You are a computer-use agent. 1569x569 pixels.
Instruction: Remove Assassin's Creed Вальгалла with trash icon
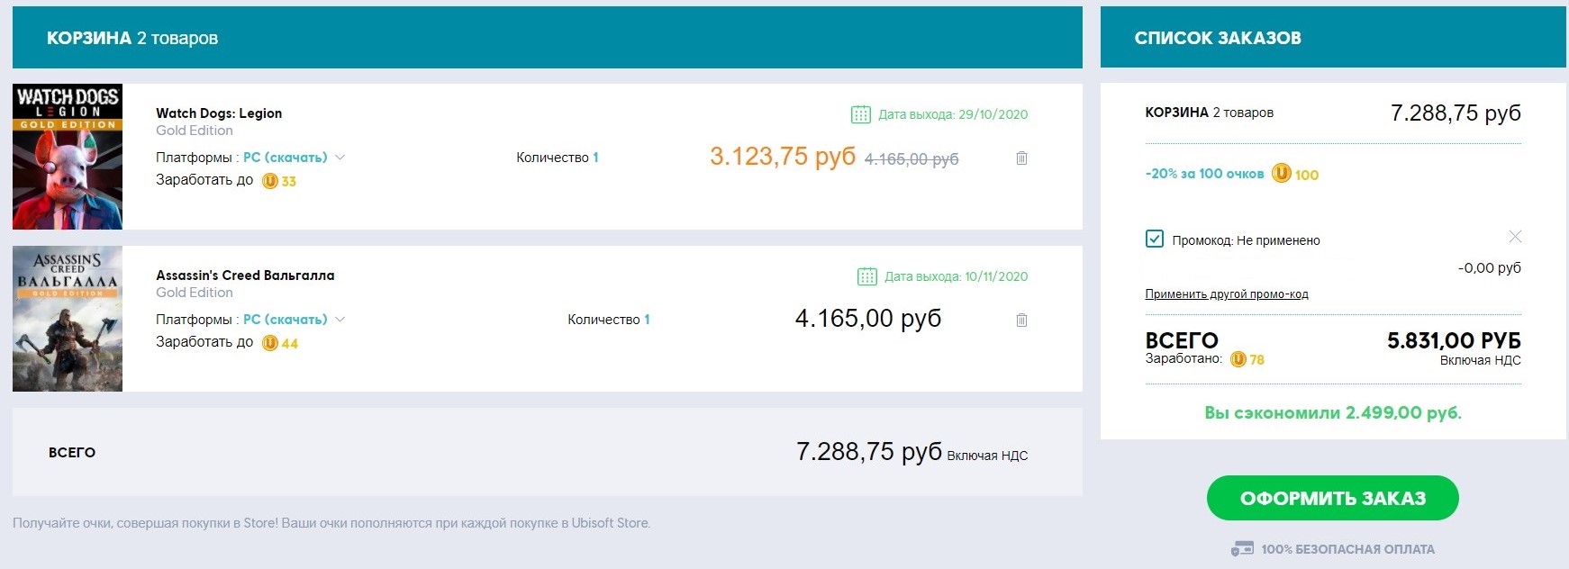1021,321
